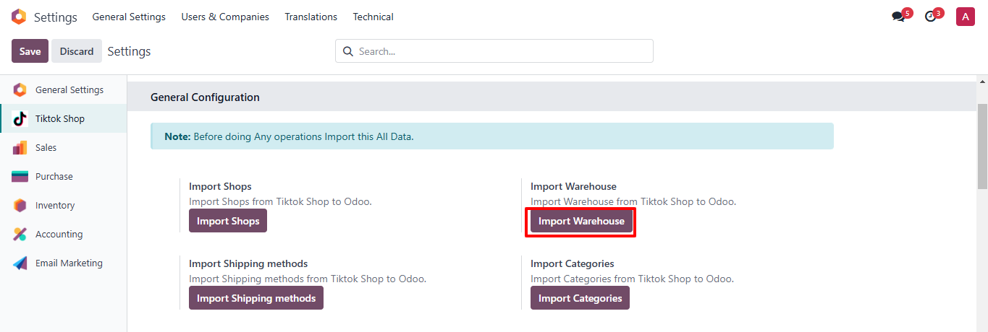This screenshot has width=988, height=332.
Task: Discard the settings changes
Action: click(x=77, y=51)
